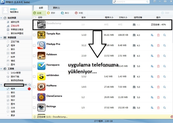Collapse the 工具箱 sidebar section
Image resolution: width=173 pixels, height=123 pixels.
(x=1, y=69)
